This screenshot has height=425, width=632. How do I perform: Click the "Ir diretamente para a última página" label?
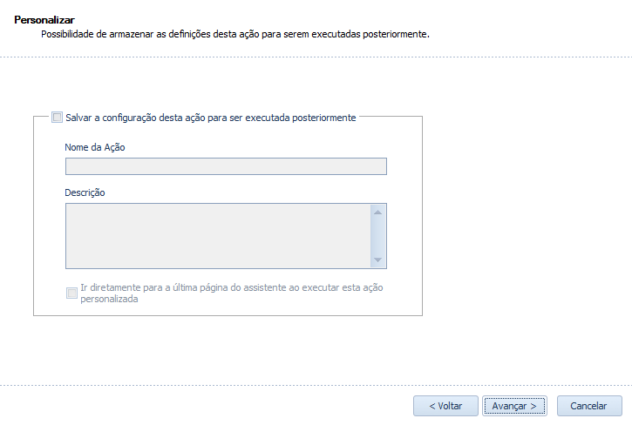click(x=231, y=287)
